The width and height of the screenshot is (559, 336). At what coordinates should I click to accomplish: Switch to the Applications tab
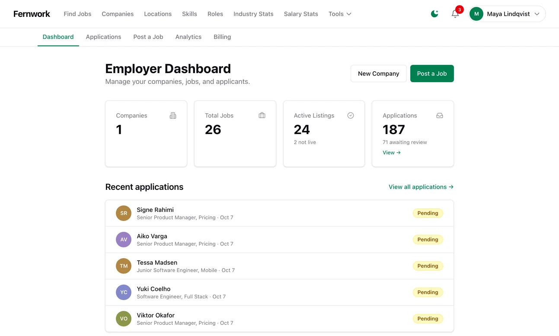click(103, 37)
